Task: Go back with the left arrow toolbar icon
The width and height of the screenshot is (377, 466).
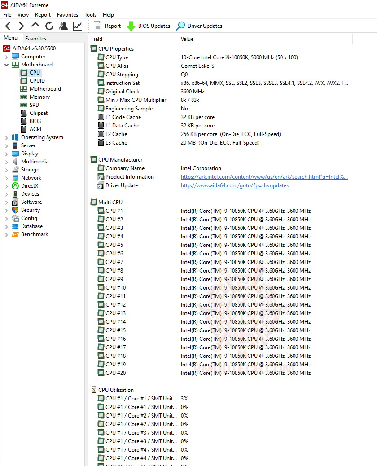Action: [x=8, y=26]
